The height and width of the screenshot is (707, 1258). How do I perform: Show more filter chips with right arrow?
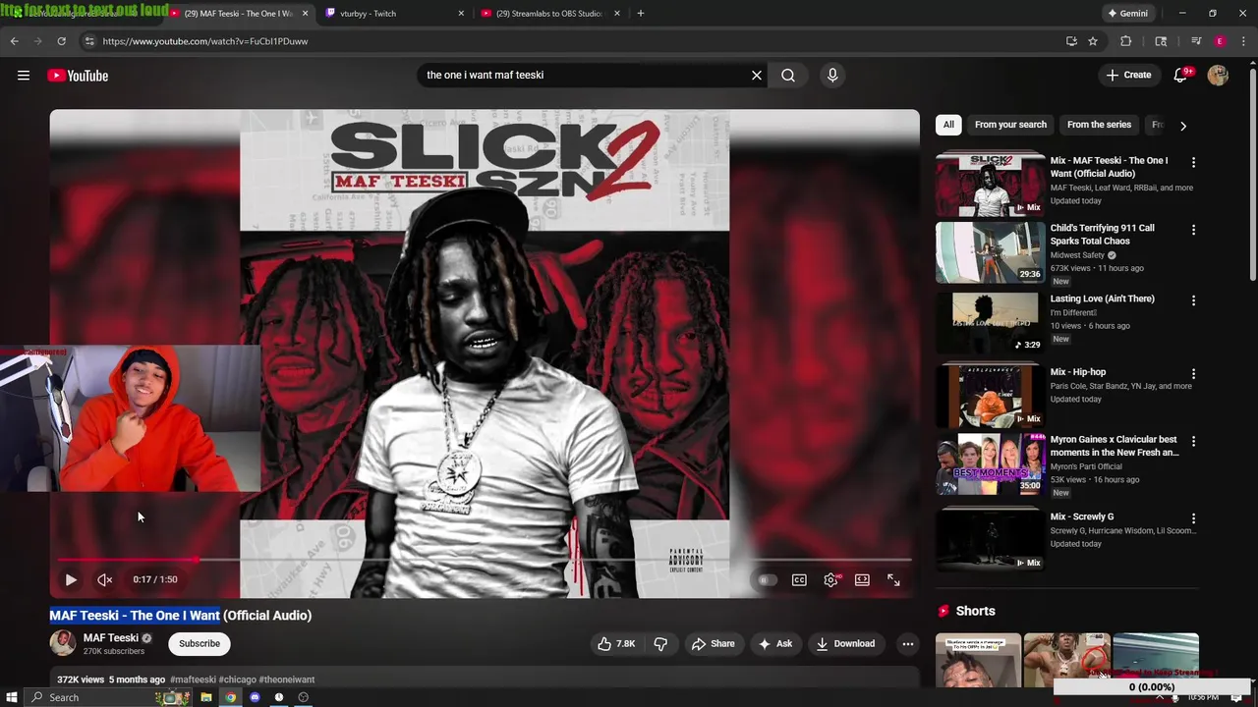[x=1183, y=126]
